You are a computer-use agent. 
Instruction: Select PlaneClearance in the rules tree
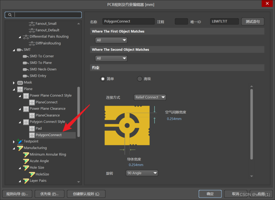[x=47, y=115]
